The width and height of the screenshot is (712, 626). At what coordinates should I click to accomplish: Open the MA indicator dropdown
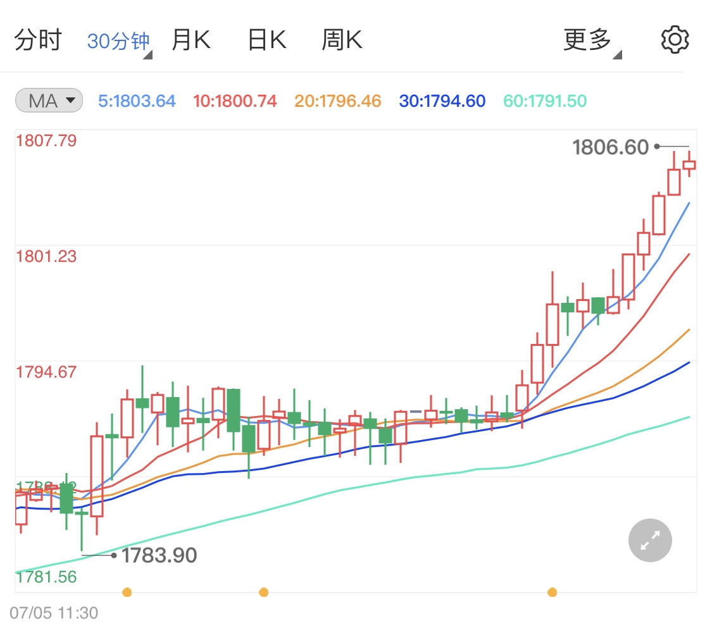point(49,101)
